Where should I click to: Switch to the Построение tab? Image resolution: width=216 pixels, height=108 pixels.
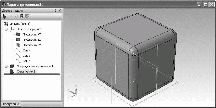tap(11, 104)
